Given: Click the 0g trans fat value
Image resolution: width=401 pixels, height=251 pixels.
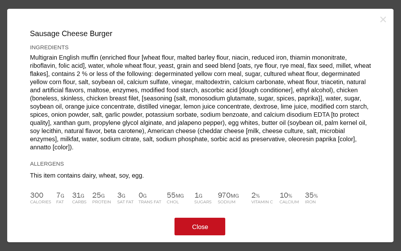Looking at the screenshot, I should (x=143, y=195).
